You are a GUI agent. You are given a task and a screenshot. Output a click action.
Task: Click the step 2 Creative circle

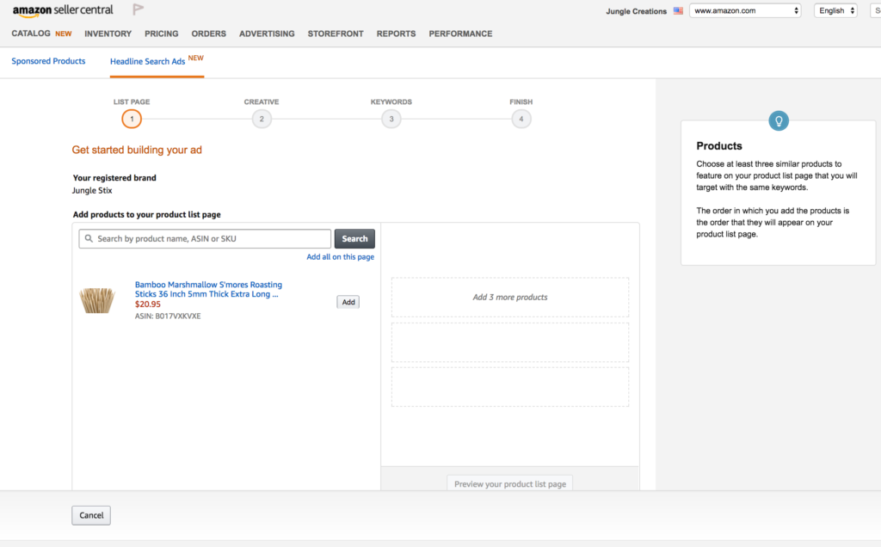[x=262, y=120]
